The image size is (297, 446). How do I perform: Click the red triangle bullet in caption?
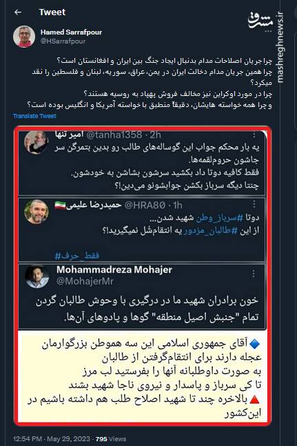(254, 399)
